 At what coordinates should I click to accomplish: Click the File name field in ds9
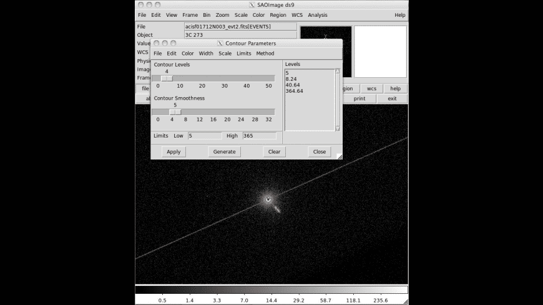pyautogui.click(x=240, y=27)
